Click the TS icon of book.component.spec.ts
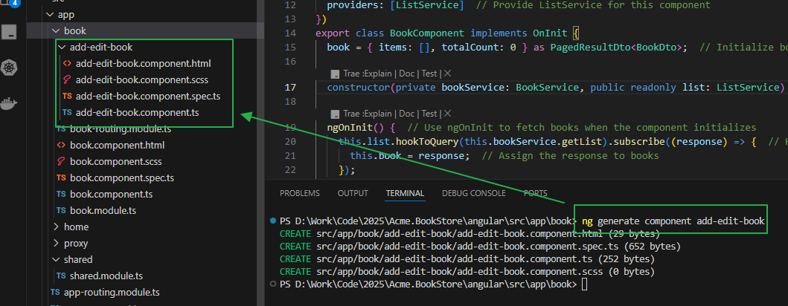The image size is (788, 306). [61, 178]
